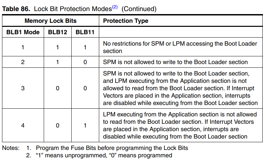Click the mode 3 protection description paragraph
The height and width of the screenshot is (160, 266).
pos(180,89)
